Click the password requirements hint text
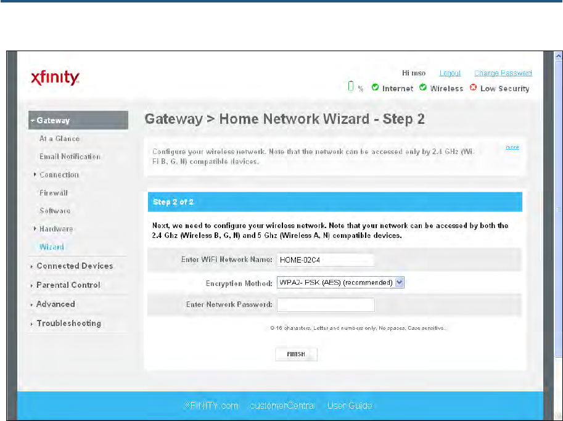 (x=358, y=328)
